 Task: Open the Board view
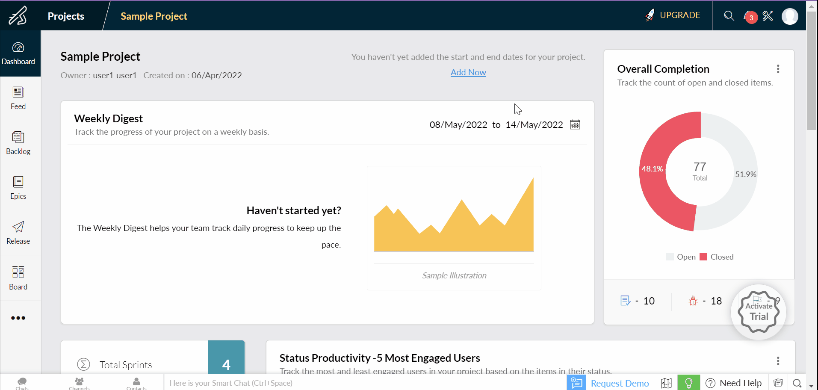point(18,278)
